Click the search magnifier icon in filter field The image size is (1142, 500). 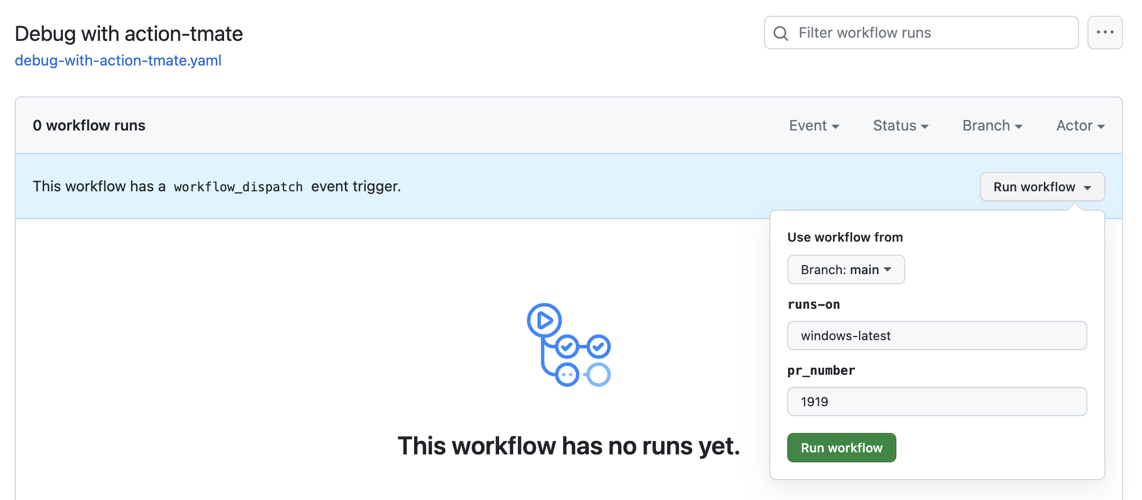(781, 32)
